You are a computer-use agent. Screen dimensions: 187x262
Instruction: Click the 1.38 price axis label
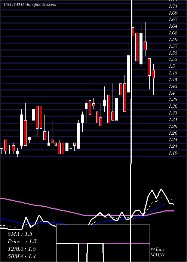173,100
